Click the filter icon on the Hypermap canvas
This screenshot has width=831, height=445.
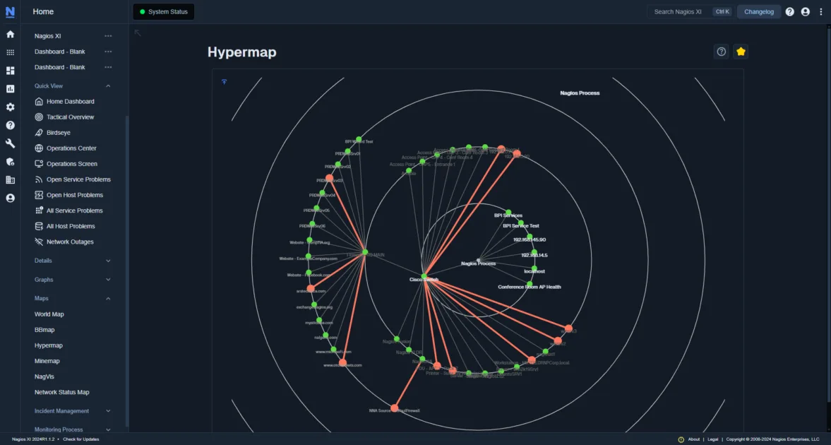point(224,82)
